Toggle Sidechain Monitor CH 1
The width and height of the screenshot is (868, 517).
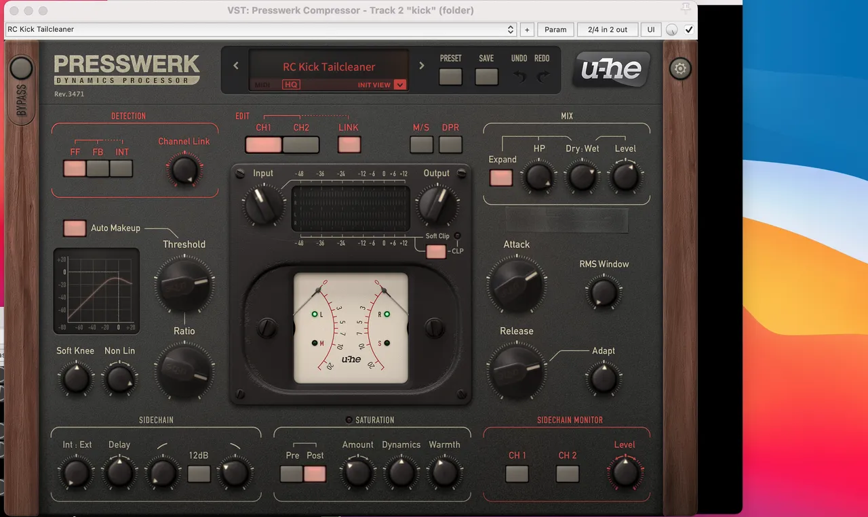517,474
